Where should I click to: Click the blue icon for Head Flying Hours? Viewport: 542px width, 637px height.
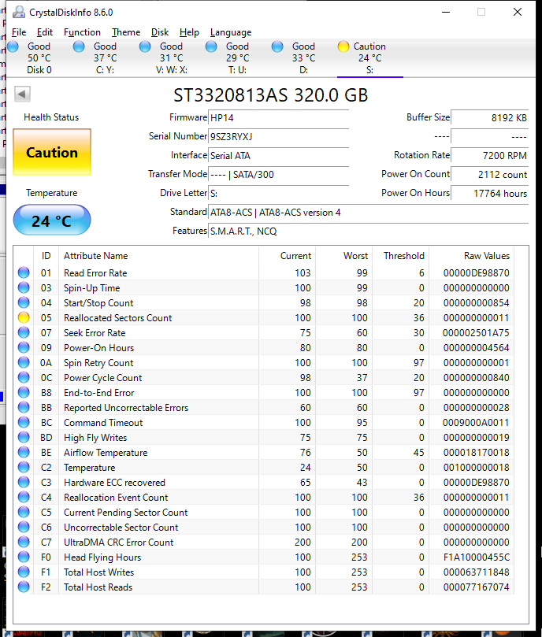point(24,557)
